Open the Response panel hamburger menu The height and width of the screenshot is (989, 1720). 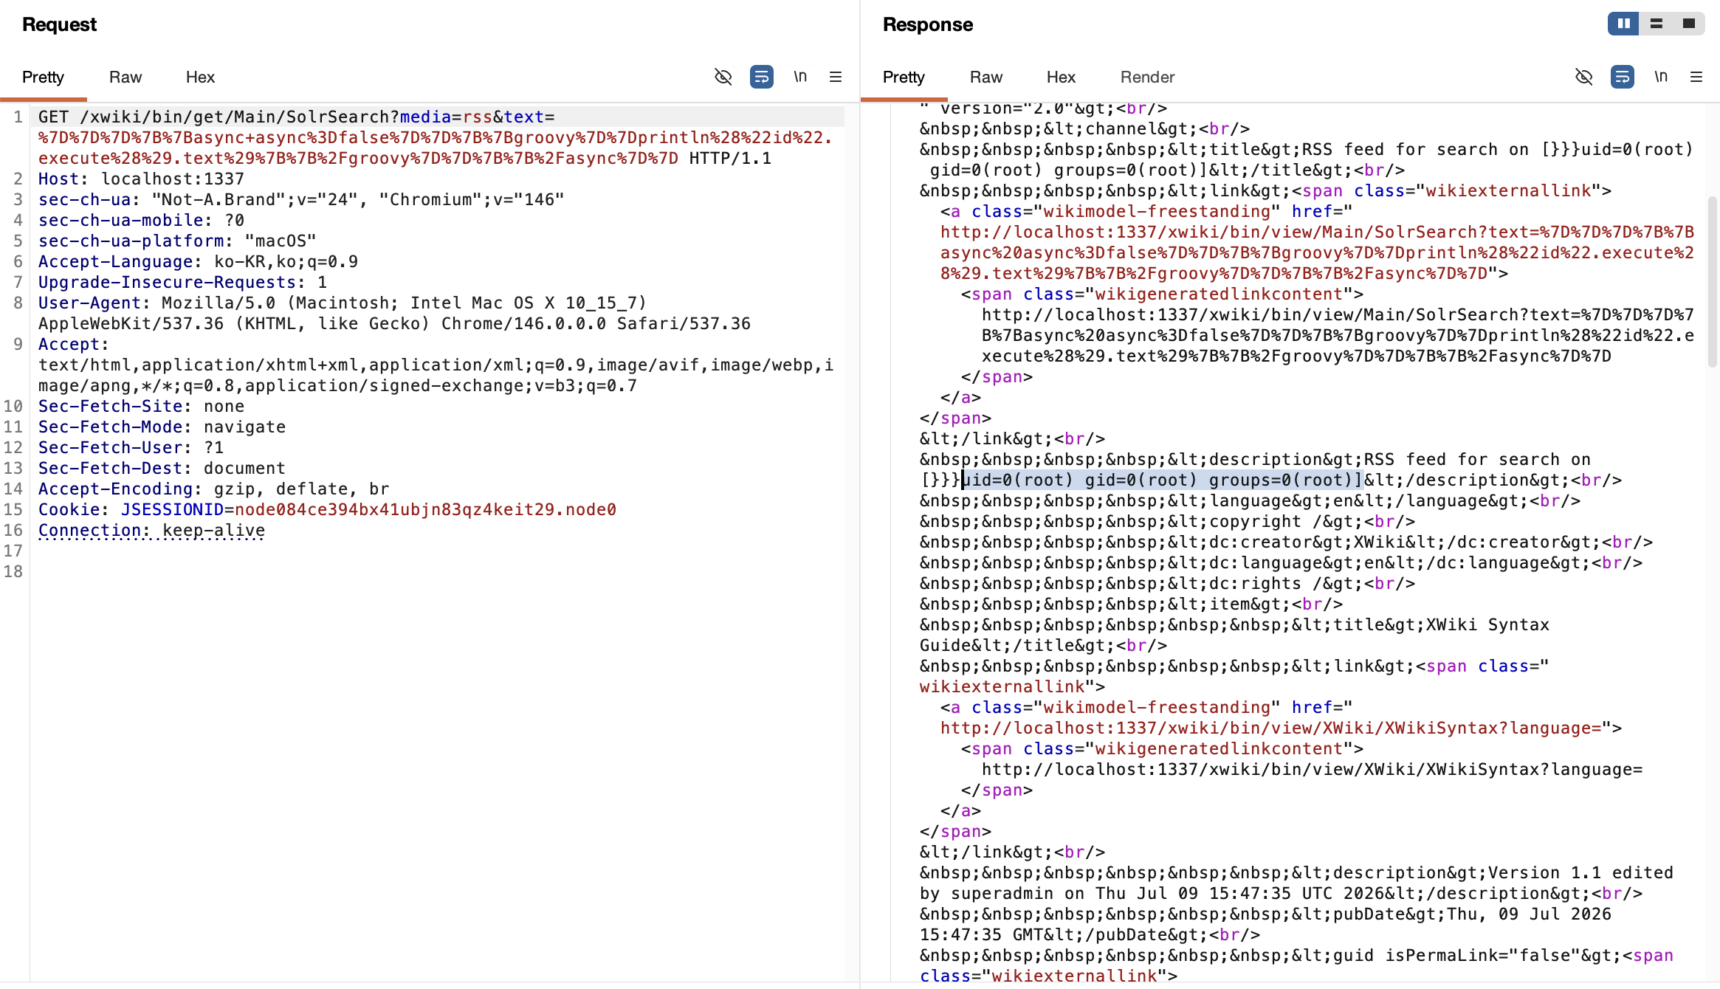coord(1696,77)
